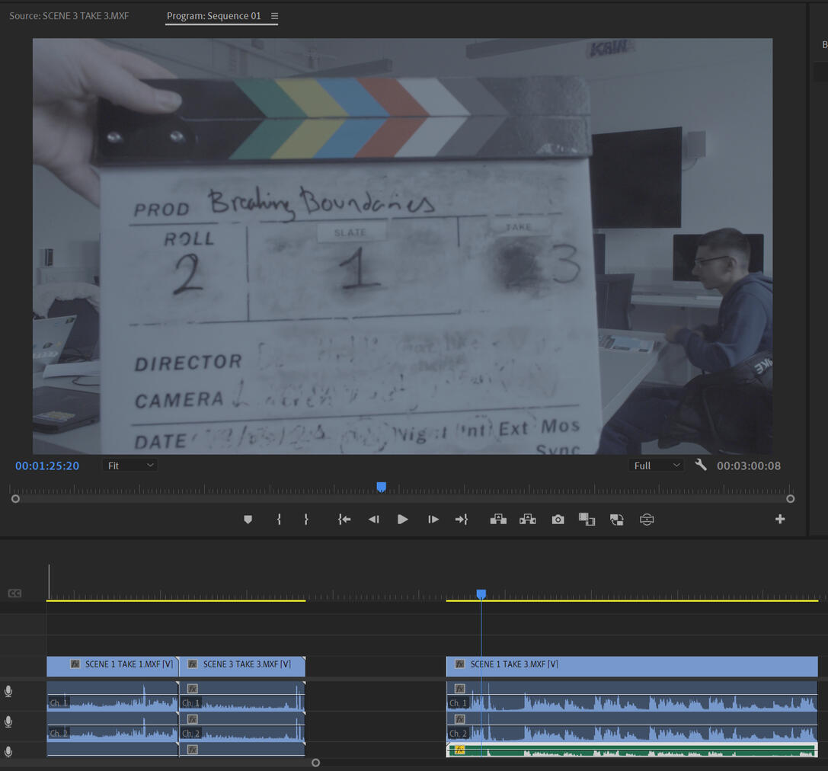Screen dimensions: 828x771
Task: Open the Fit zoom level dropdown
Action: click(129, 465)
